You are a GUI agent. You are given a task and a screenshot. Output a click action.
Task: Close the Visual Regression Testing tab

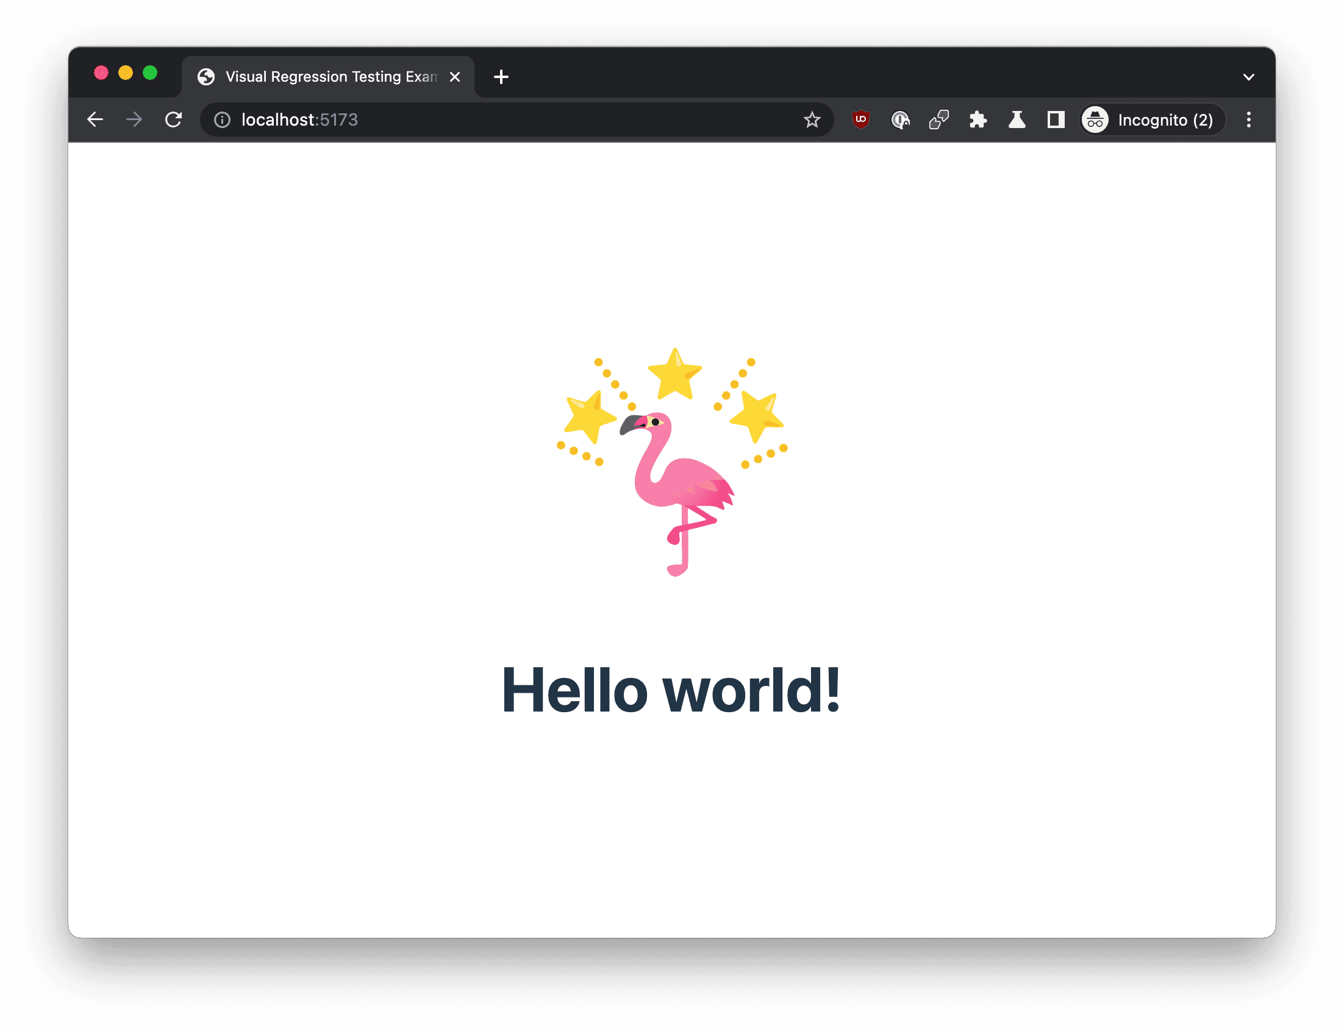[x=455, y=77]
